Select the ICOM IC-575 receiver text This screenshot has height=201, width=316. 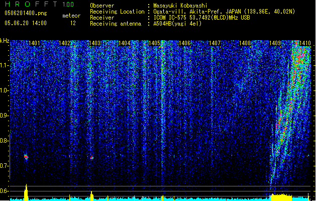201,18
